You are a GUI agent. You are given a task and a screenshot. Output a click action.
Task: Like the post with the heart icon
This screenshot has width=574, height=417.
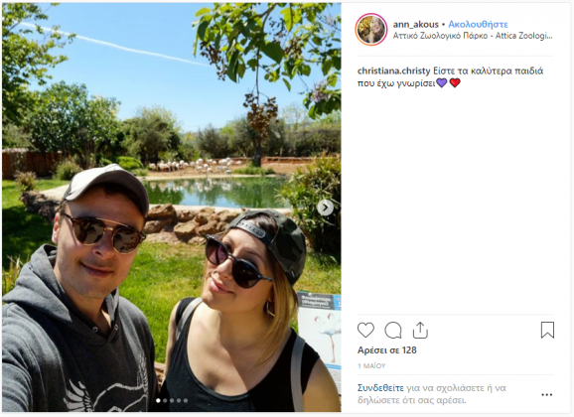pyautogui.click(x=365, y=330)
